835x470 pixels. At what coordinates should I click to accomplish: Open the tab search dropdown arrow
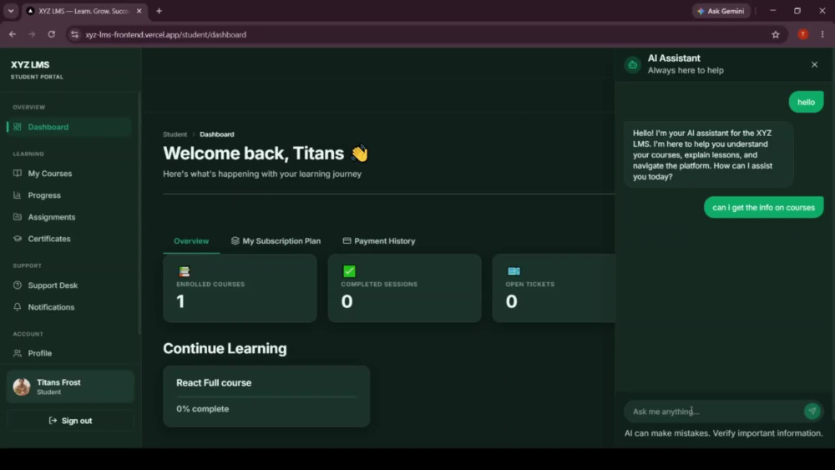tap(11, 11)
